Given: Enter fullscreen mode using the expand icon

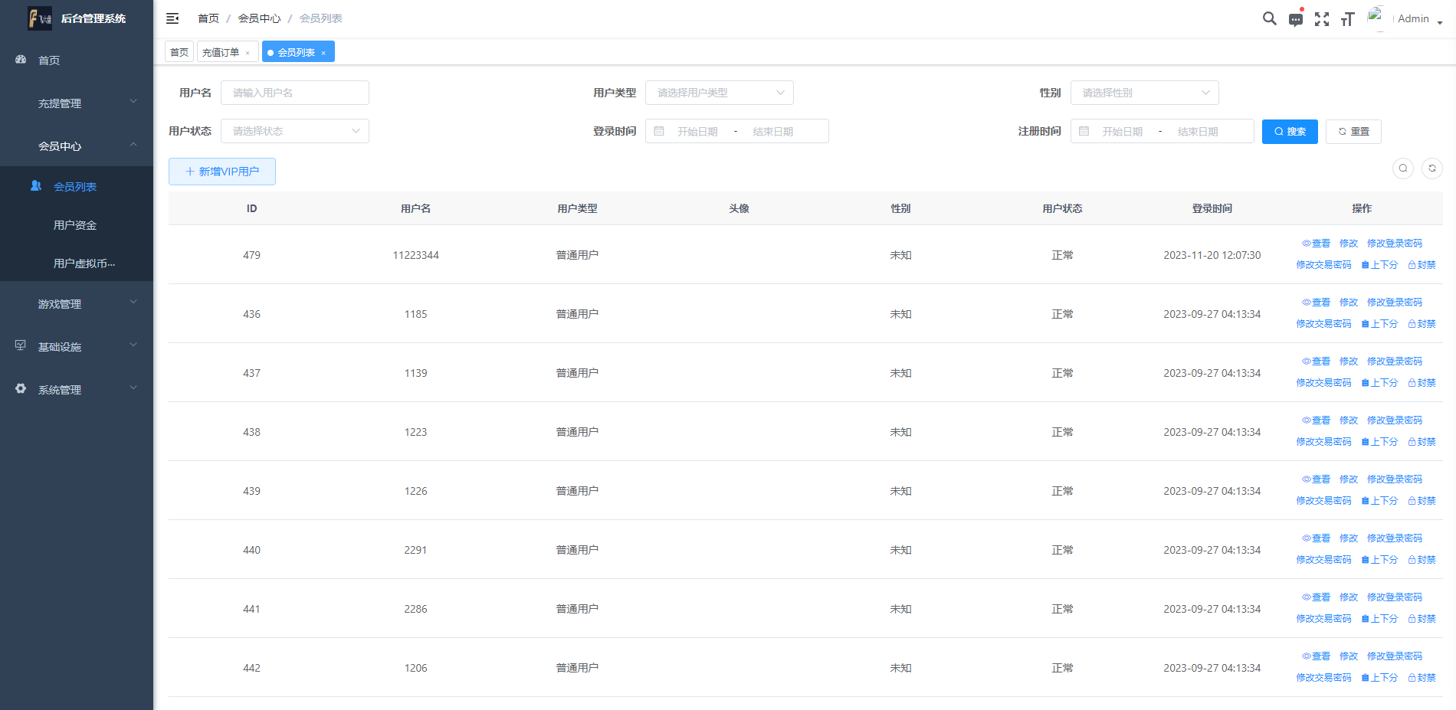Looking at the screenshot, I should click(x=1321, y=19).
